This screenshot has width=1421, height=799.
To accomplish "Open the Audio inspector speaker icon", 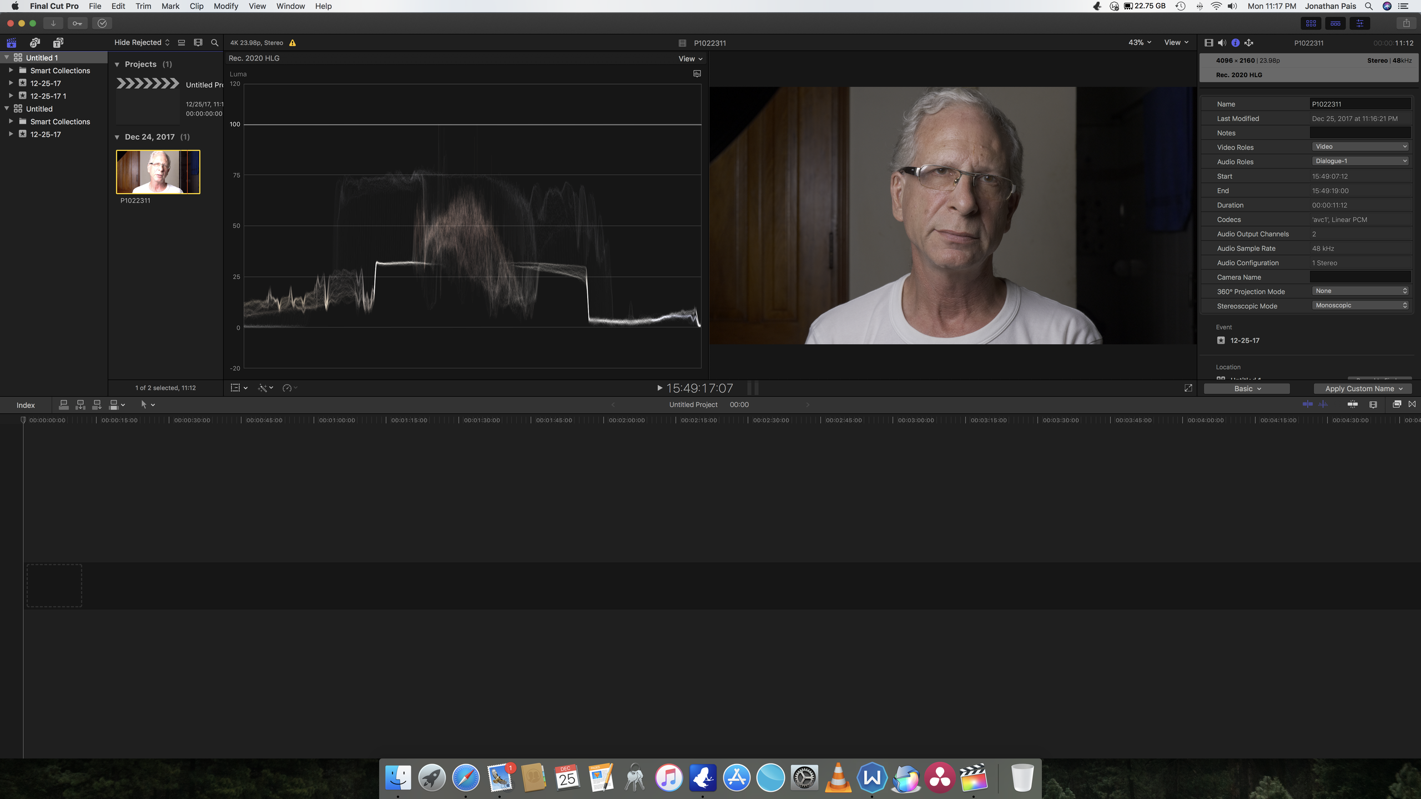I will (x=1222, y=43).
